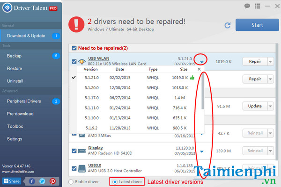
Task: Select the Stable driver radio button
Action: point(71,182)
